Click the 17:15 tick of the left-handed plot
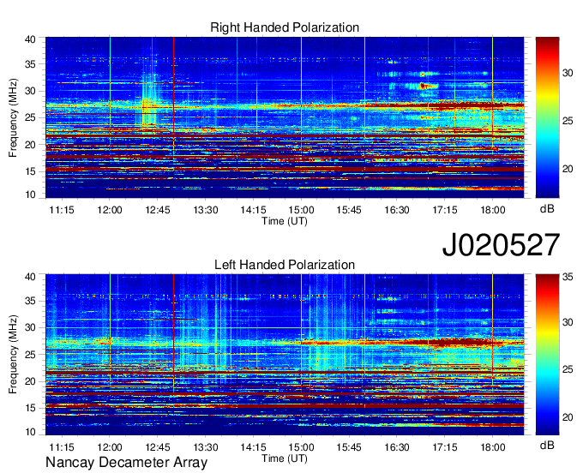Image resolution: width=583 pixels, height=473 pixels. pyautogui.click(x=445, y=447)
